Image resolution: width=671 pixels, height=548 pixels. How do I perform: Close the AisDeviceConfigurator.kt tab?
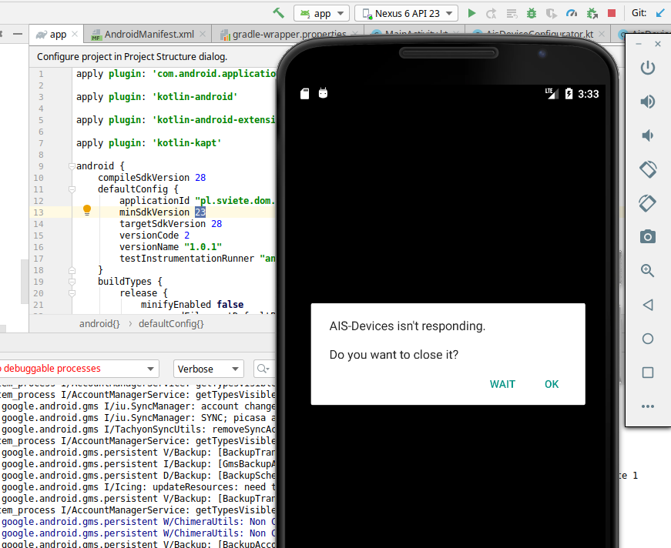coord(602,34)
